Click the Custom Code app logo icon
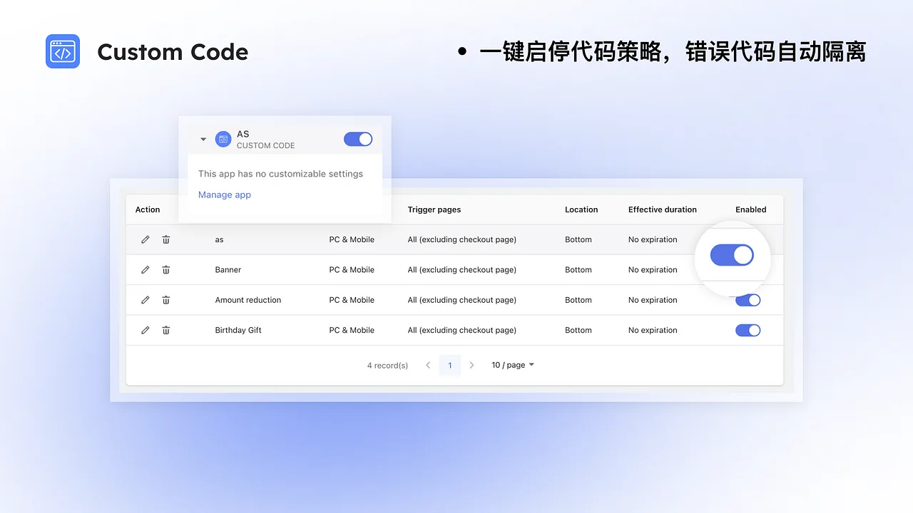The image size is (913, 513). pyautogui.click(x=63, y=51)
